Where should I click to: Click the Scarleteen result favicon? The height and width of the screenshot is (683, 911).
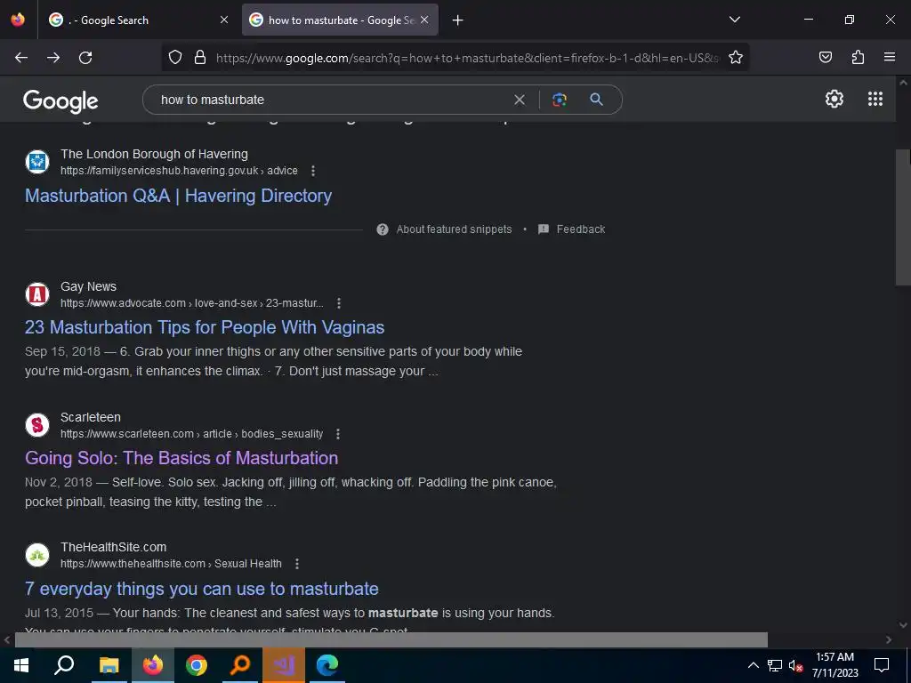click(37, 424)
